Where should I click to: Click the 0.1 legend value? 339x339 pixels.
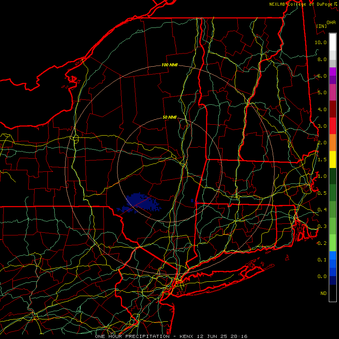point(322,260)
